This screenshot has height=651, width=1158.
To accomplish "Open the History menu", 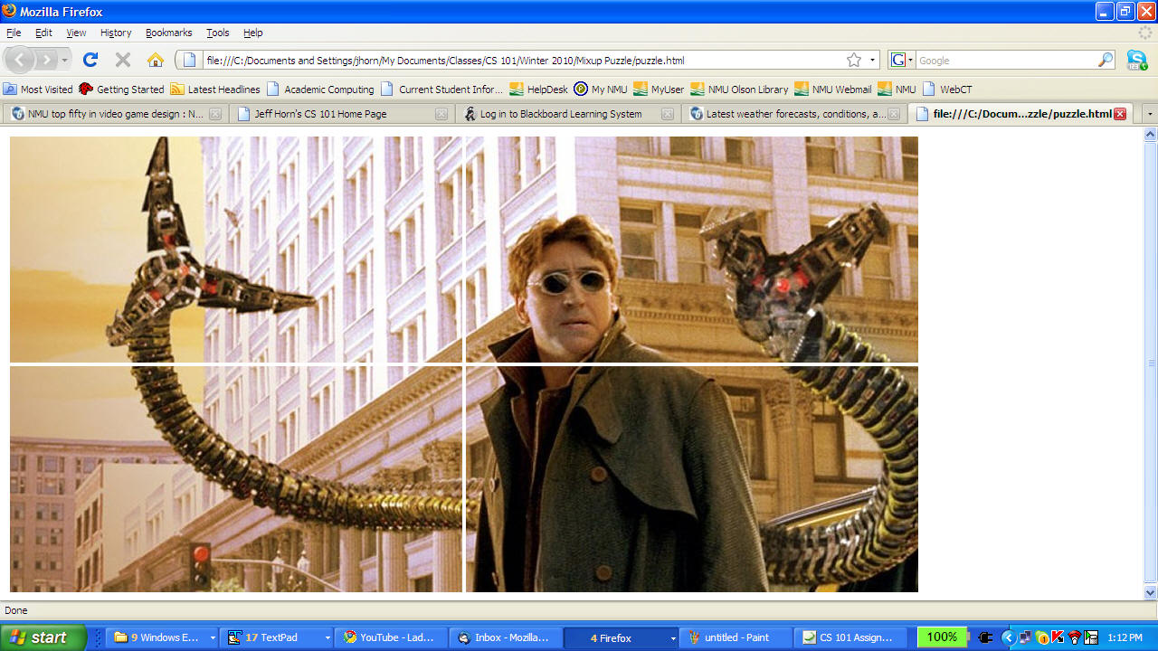I will click(x=116, y=33).
